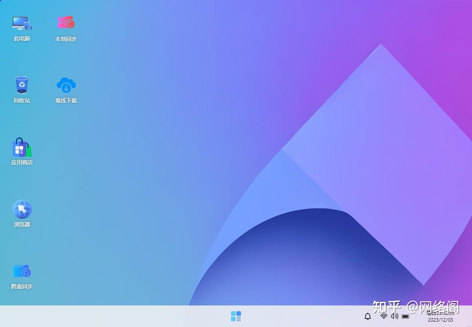
Task: Open the Recycle Bin (回收站)
Action: (x=21, y=84)
